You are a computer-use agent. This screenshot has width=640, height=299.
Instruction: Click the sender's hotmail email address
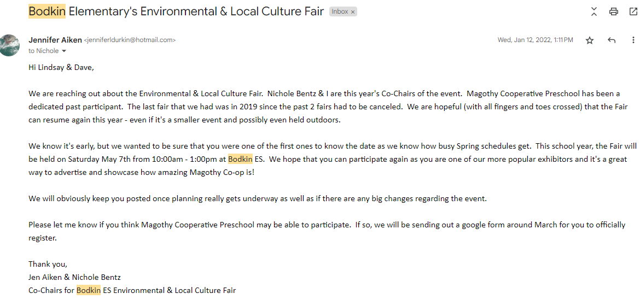point(130,40)
